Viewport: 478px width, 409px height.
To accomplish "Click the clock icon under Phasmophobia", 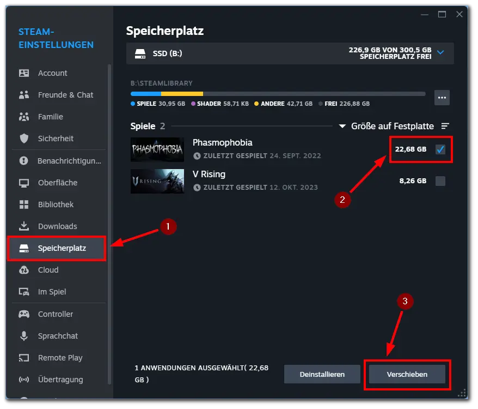I will [x=197, y=156].
